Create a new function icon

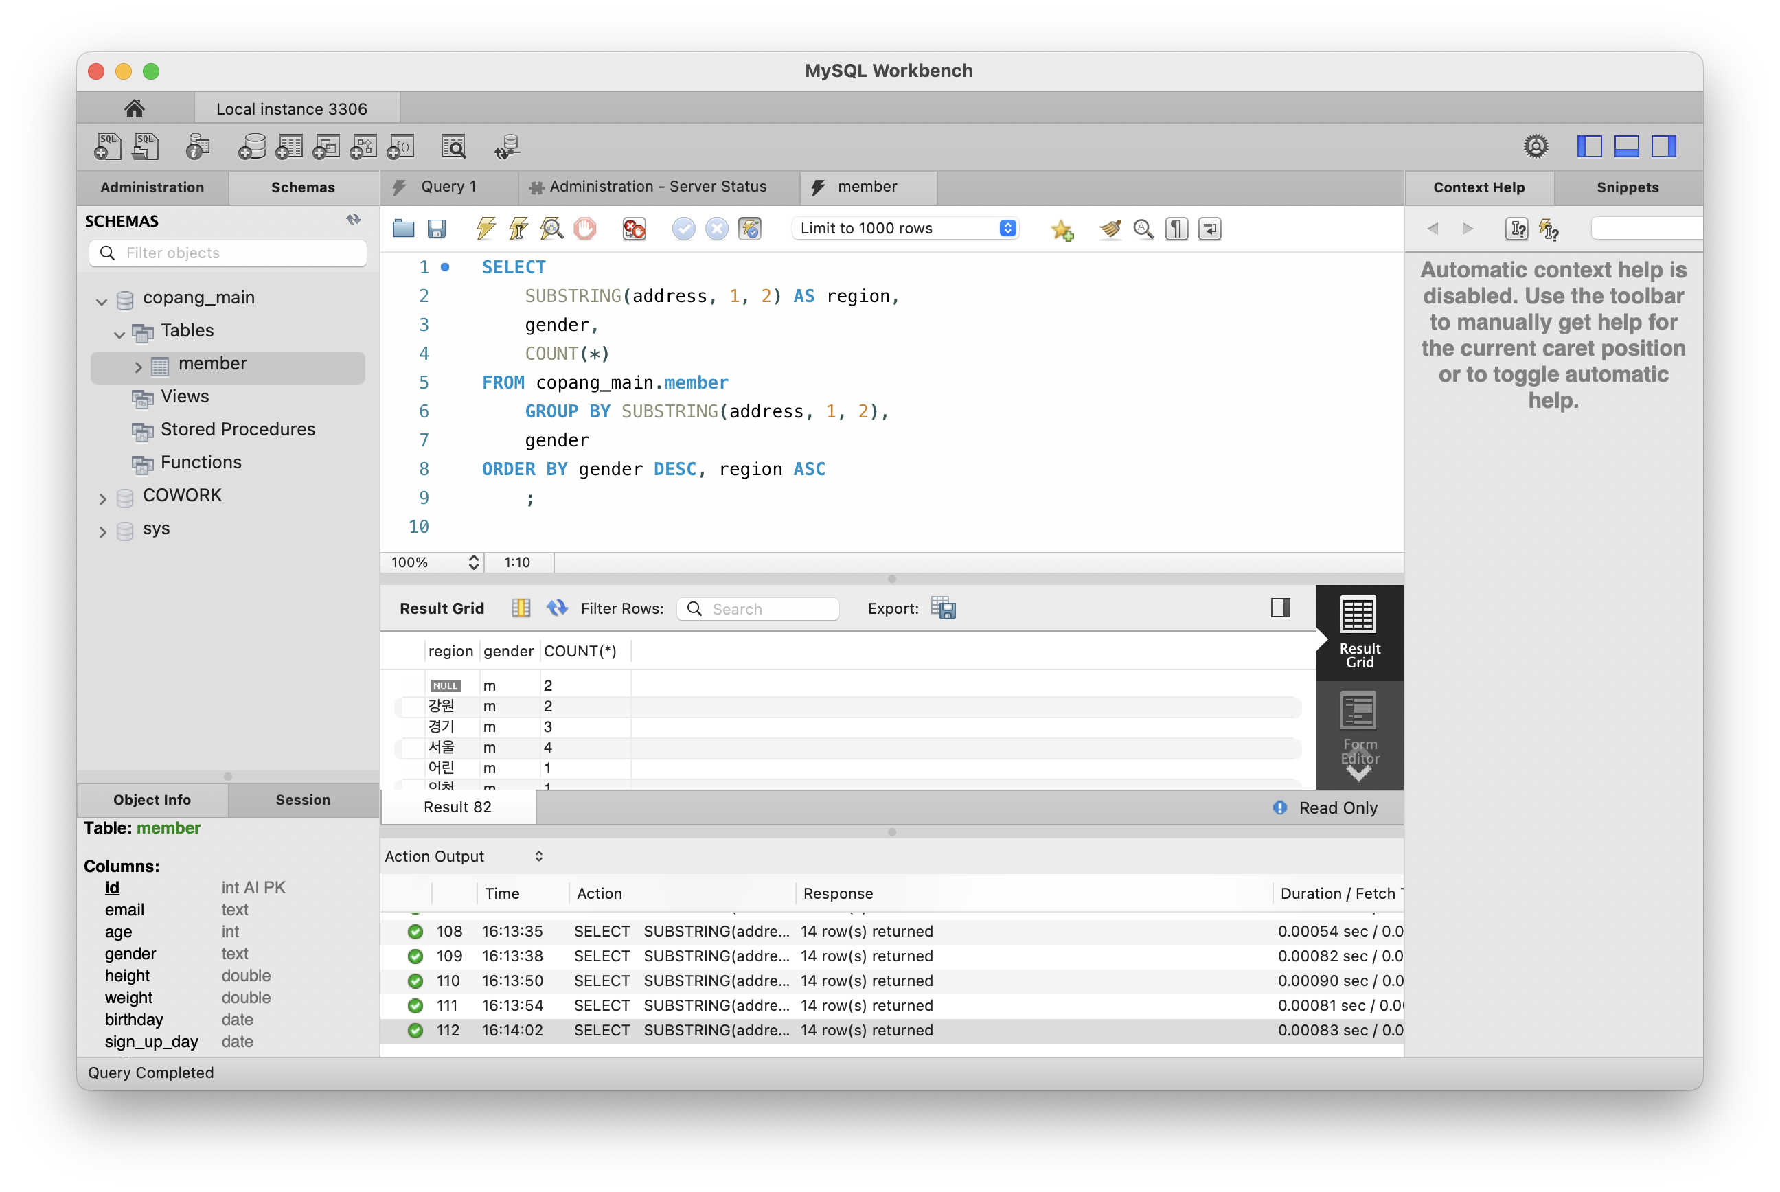tap(401, 146)
